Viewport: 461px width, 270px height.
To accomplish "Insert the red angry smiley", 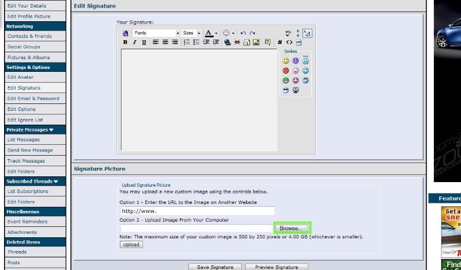I will coord(285,71).
